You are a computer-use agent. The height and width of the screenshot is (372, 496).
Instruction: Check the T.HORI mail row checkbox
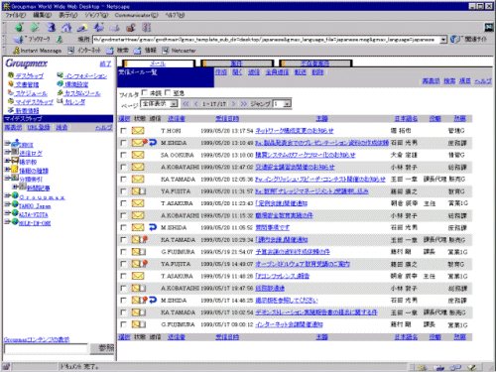[x=123, y=131]
